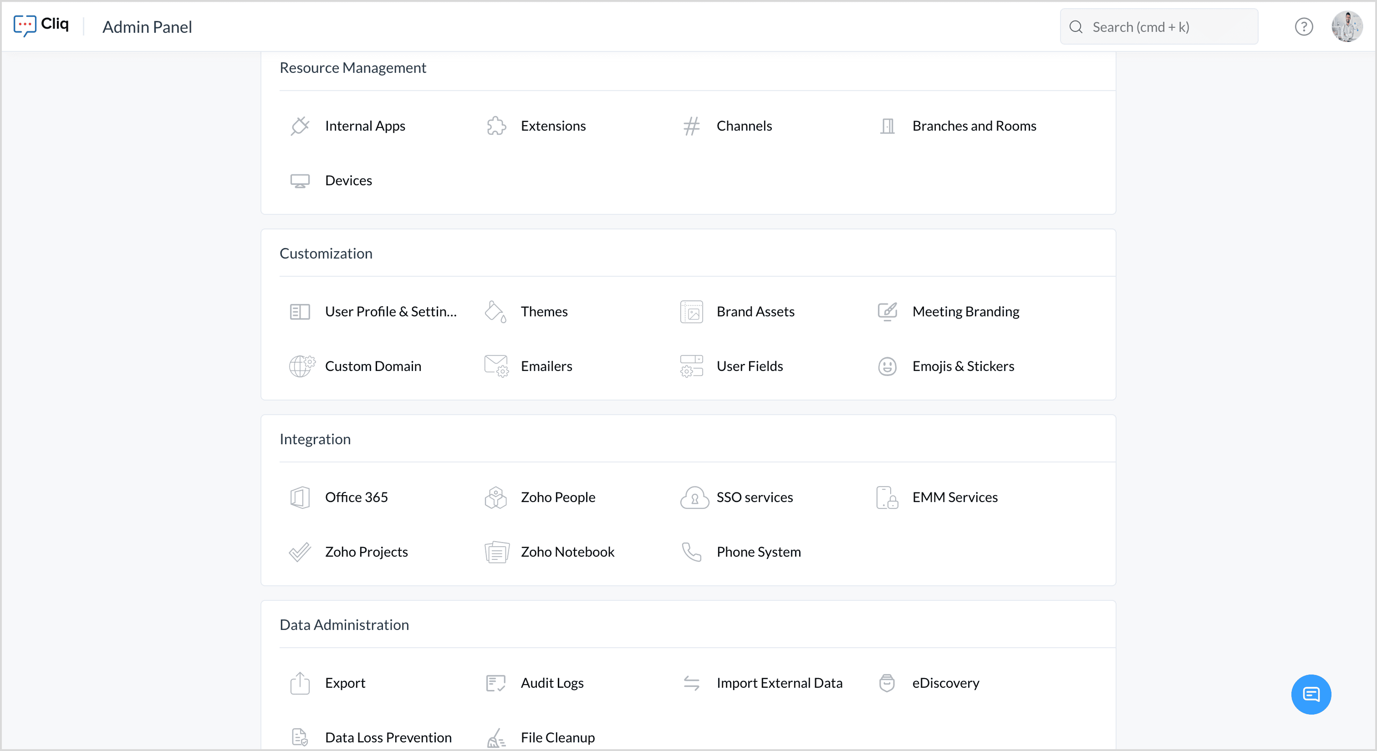Open Office 365 integration
1377x751 pixels.
(356, 497)
